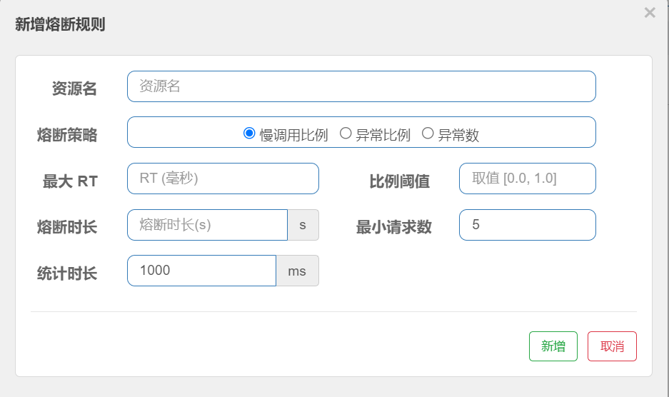Close the 新增熔断规则 dialog with X

[x=650, y=13]
